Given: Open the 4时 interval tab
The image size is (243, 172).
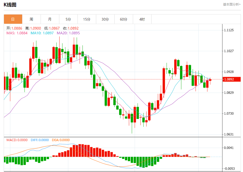Looking at the screenshot, I should [x=142, y=19].
